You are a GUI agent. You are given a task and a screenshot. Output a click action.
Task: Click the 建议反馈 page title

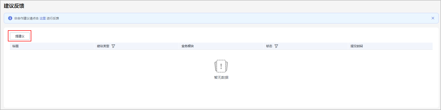(14, 6)
